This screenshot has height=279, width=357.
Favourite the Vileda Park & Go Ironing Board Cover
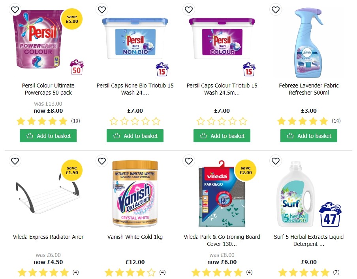[189, 161]
